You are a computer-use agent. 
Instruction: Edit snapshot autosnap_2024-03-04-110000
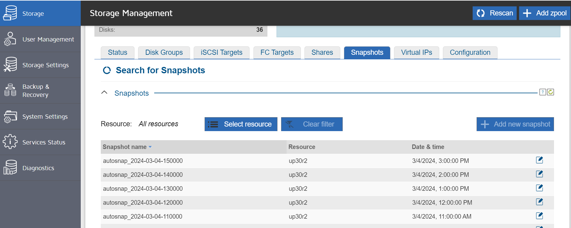coord(539,216)
